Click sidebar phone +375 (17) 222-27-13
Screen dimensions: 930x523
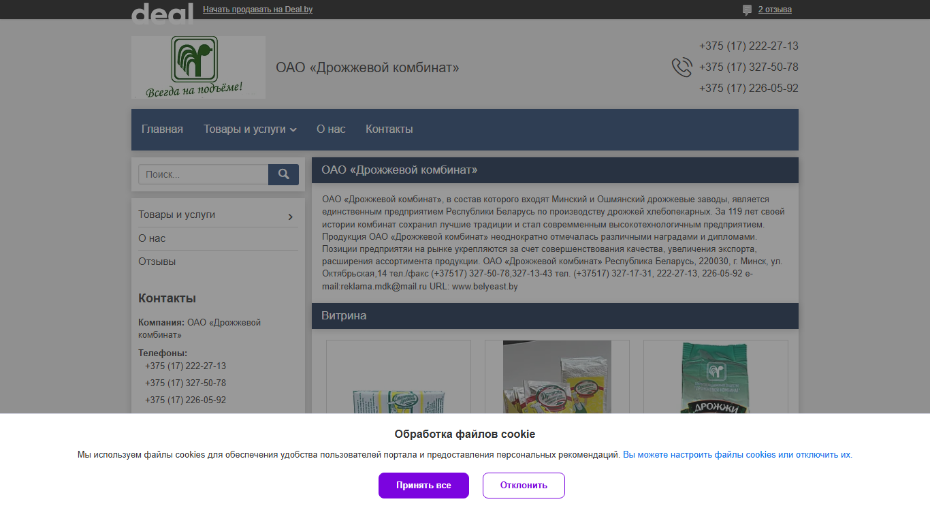(185, 366)
